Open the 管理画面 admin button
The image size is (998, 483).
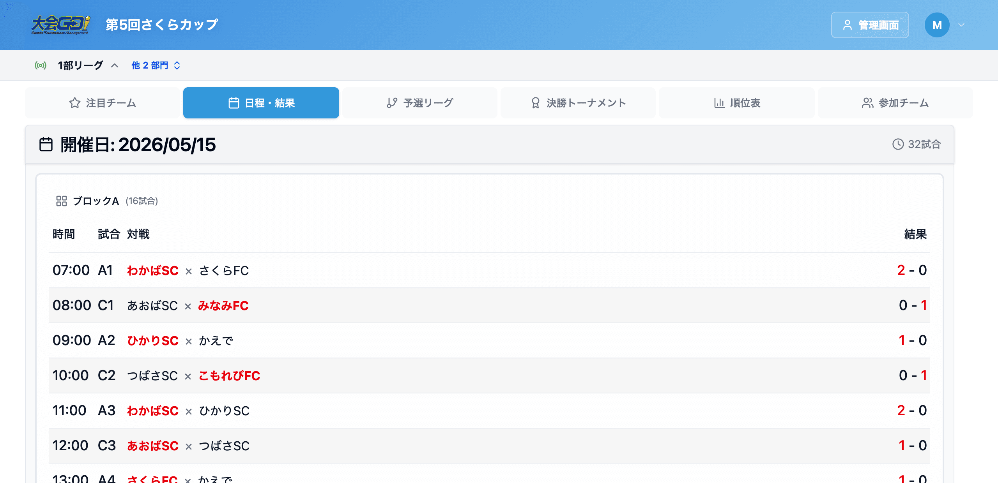870,25
